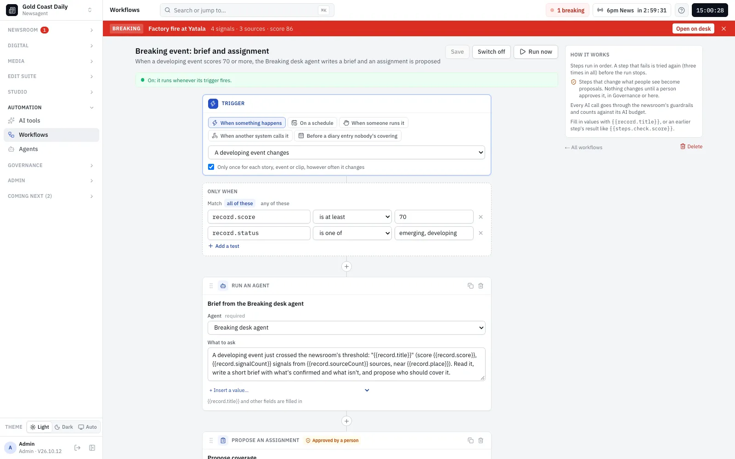Open the 'is one of' operator dropdown
This screenshot has width=735, height=459.
point(352,233)
